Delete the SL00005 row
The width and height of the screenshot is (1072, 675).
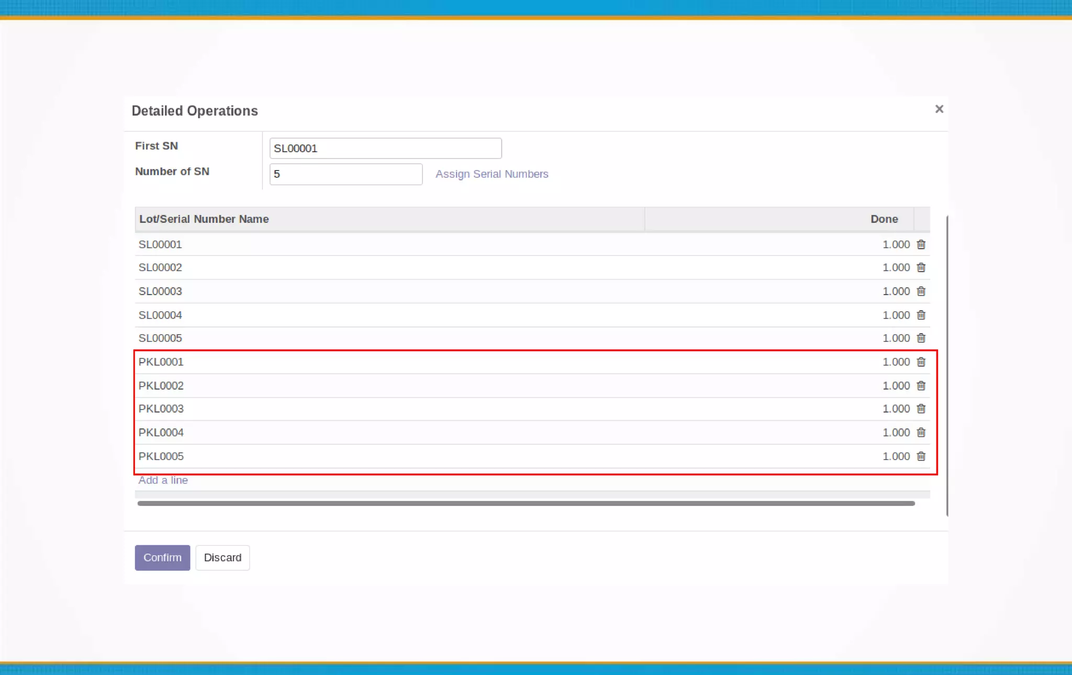tap(921, 338)
